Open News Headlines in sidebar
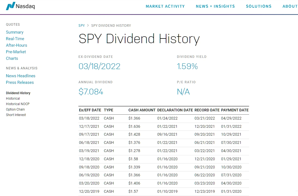This screenshot has width=298, height=196. pos(21,76)
